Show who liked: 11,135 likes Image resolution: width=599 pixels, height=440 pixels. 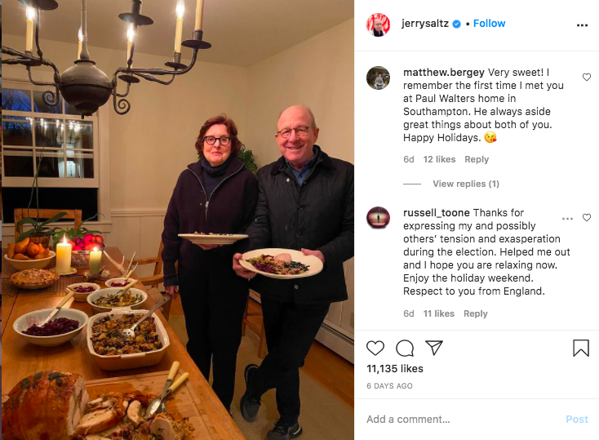(x=395, y=368)
